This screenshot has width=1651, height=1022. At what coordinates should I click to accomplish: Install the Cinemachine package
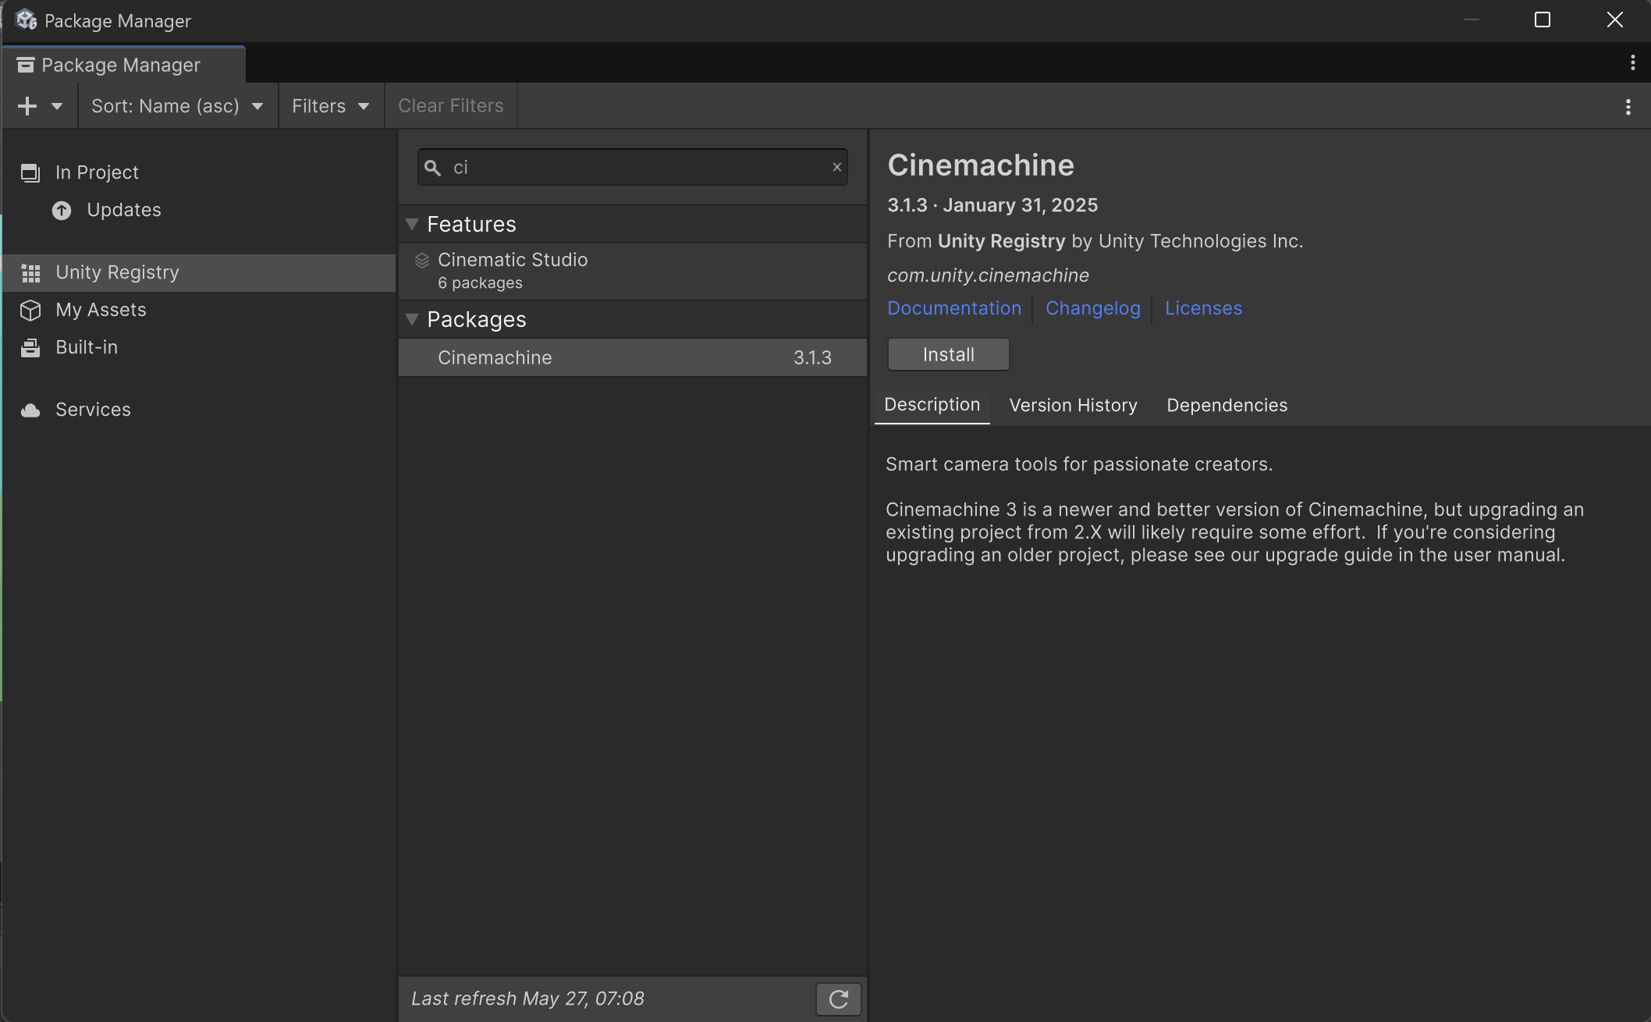(948, 355)
